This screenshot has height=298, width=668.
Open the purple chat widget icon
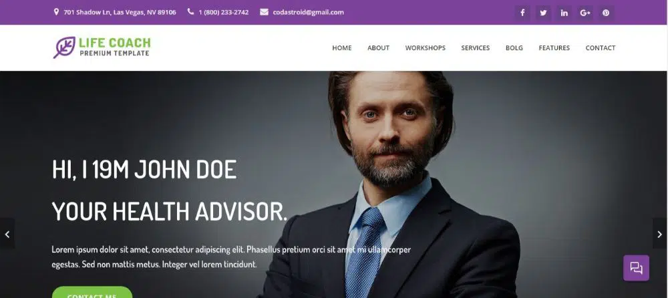(x=636, y=268)
